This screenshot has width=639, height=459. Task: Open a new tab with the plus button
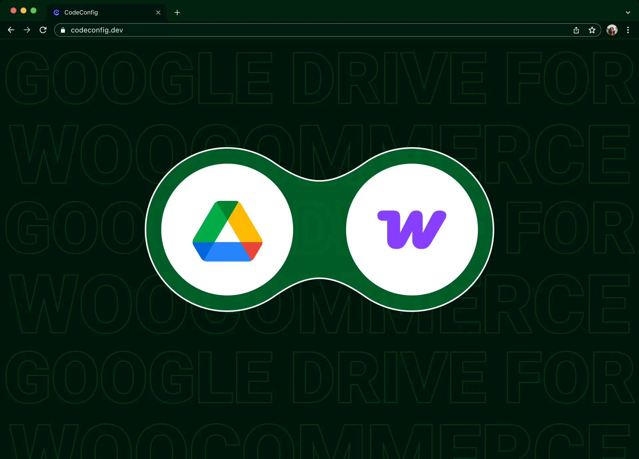177,13
